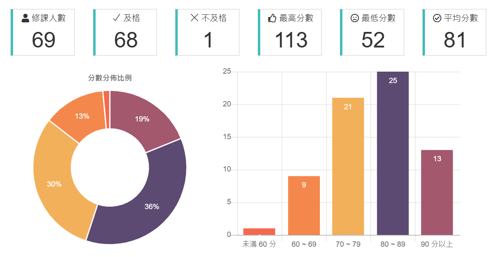
Task: Click the 最高分數 label
Action: pyautogui.click(x=296, y=18)
